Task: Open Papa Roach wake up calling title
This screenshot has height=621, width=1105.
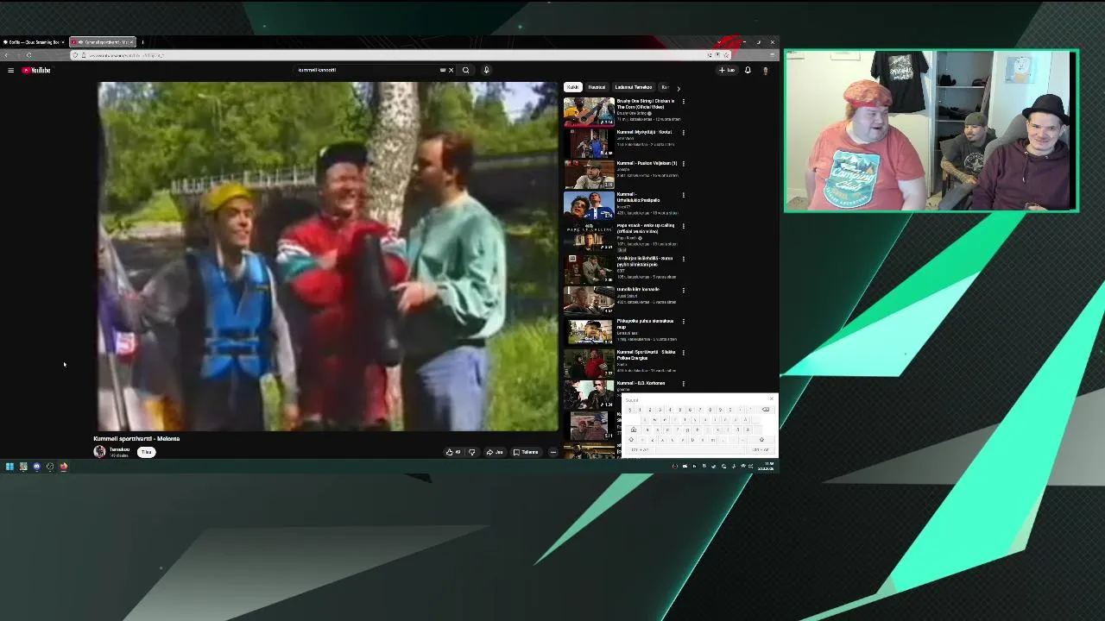Action: click(x=646, y=229)
